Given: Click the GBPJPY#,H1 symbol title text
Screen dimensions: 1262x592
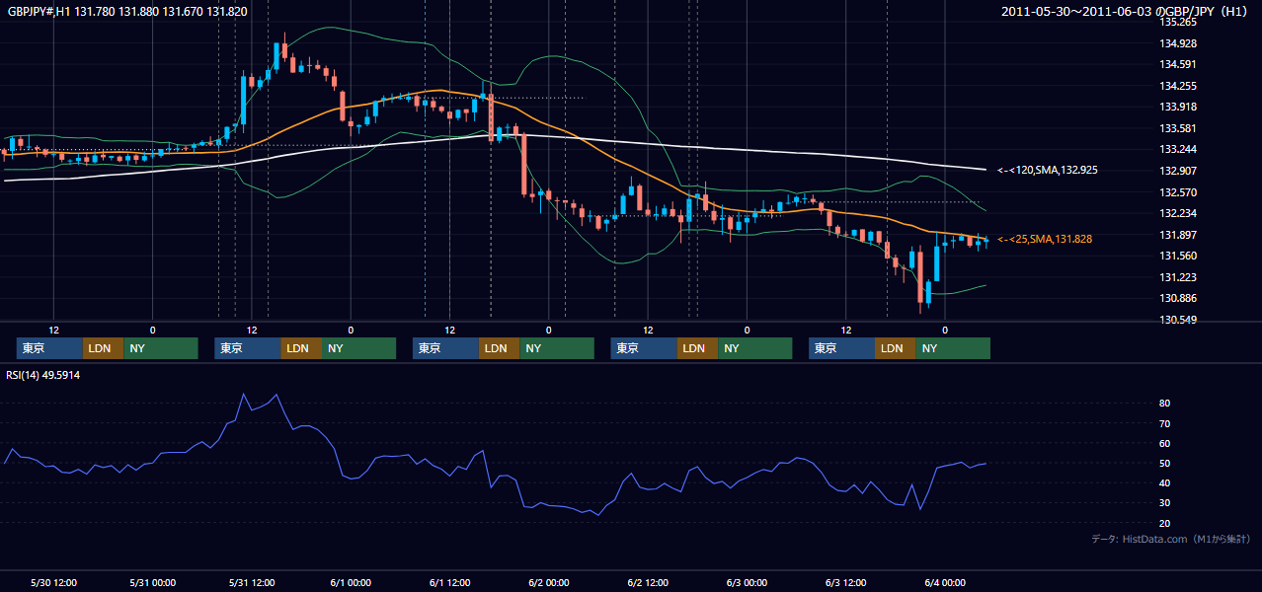Looking at the screenshot, I should [127, 11].
